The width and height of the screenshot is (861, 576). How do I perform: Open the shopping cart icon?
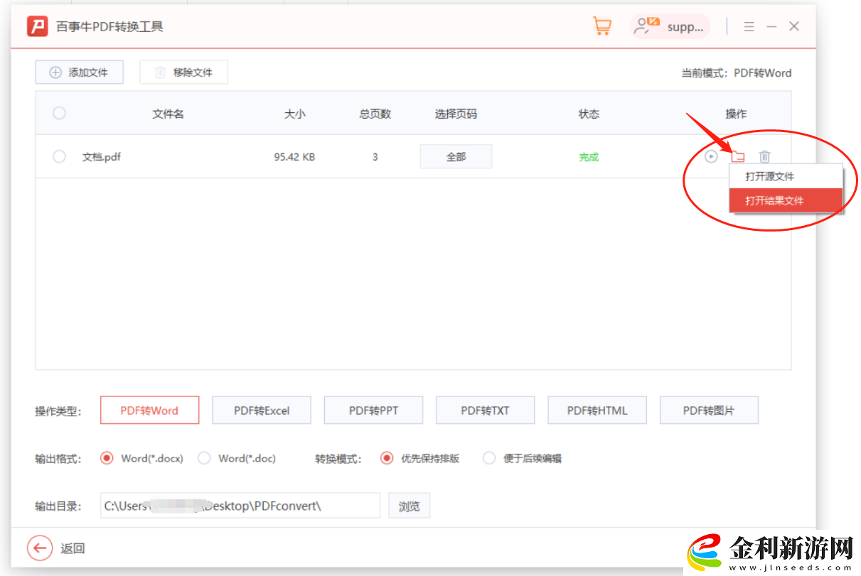click(x=601, y=26)
